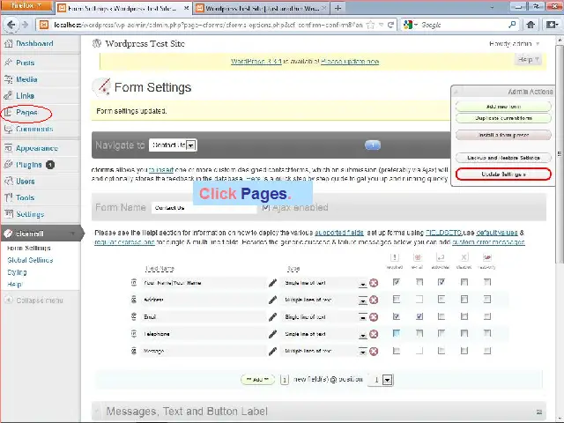This screenshot has width=564, height=423.
Task: Toggle read-only checkbox for Telephone row
Action: [487, 333]
